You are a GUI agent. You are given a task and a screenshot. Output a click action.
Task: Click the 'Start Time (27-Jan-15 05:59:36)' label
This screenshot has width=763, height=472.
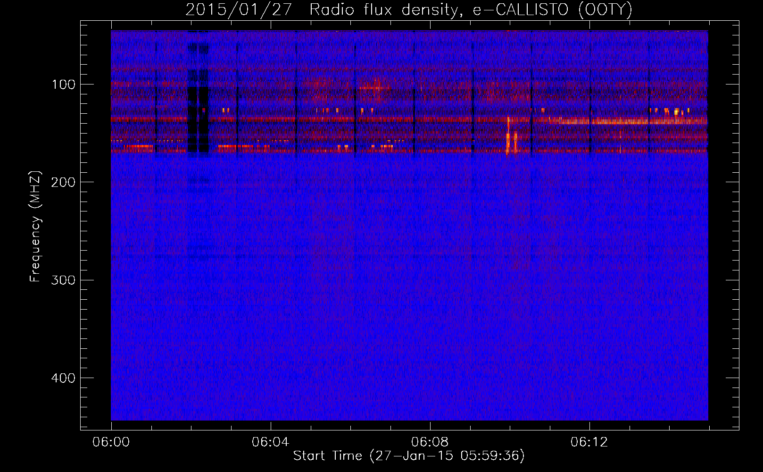(x=409, y=456)
